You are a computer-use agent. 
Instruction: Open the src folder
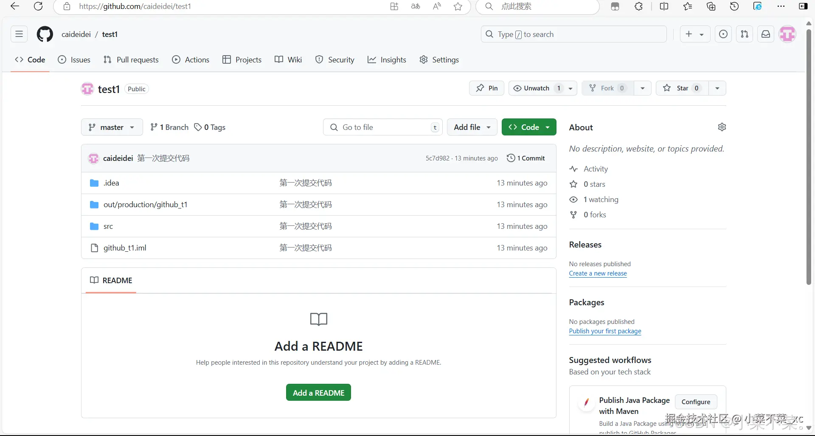click(x=108, y=226)
